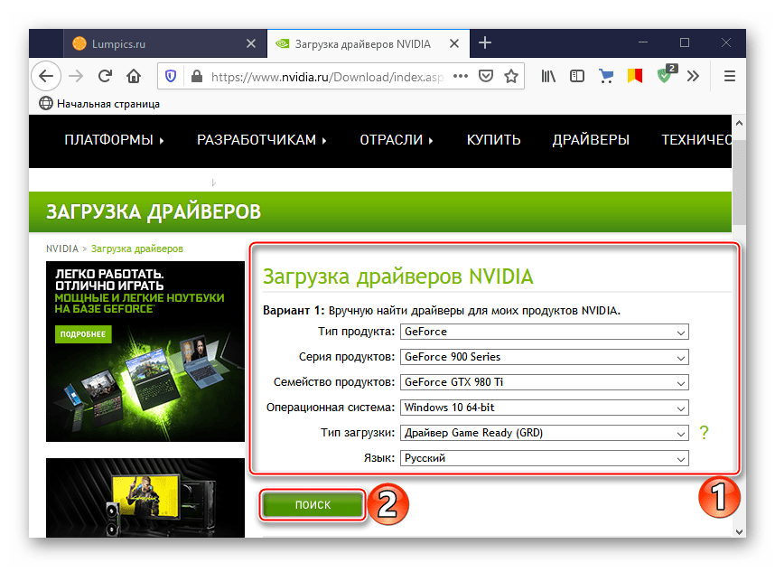Image resolution: width=775 pixels, height=572 pixels.
Task: Click the ПОДРОБНЕЕ banner button
Action: pyautogui.click(x=83, y=334)
